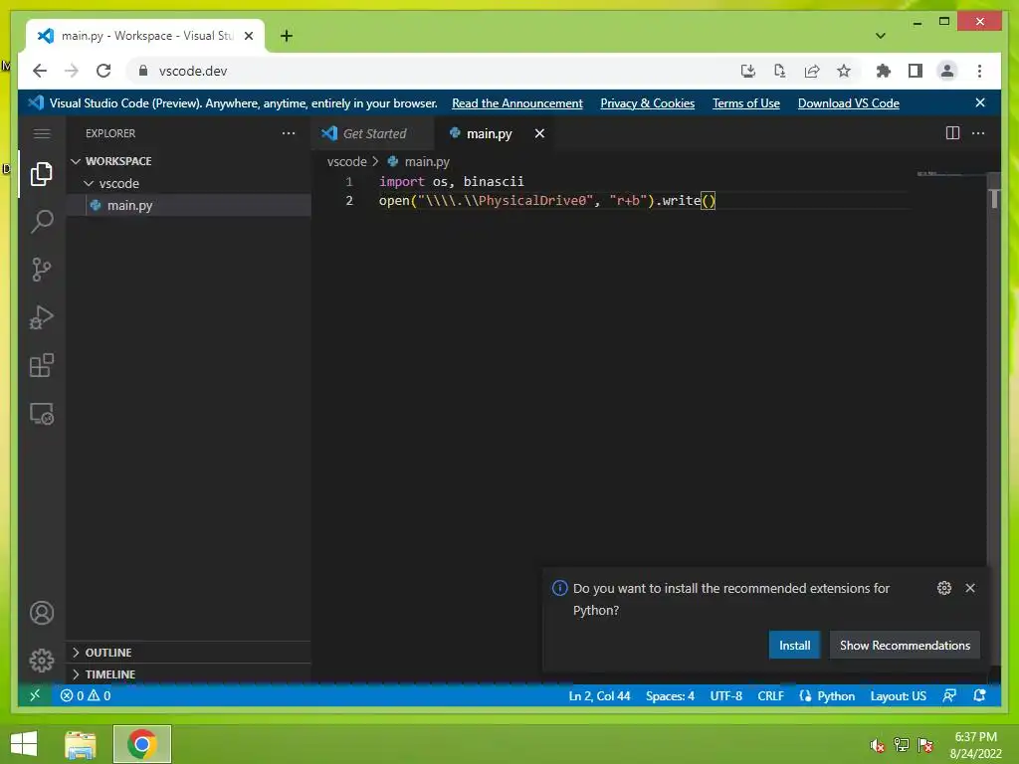The image size is (1019, 764).
Task: Open File Explorer from taskbar
Action: 81,744
